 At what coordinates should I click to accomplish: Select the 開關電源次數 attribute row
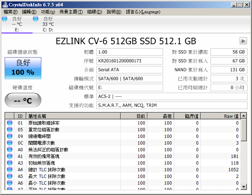point(123,143)
